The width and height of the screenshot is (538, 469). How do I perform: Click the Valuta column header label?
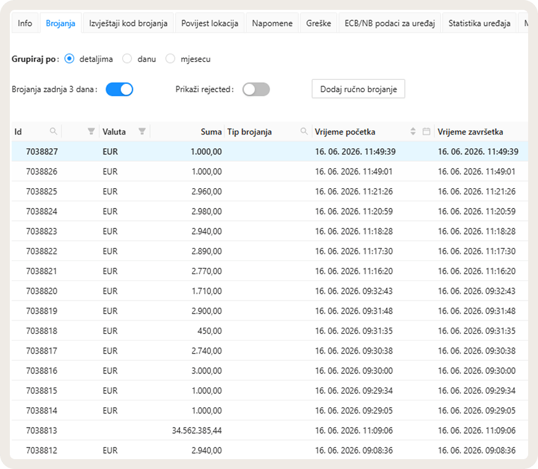[x=114, y=131]
